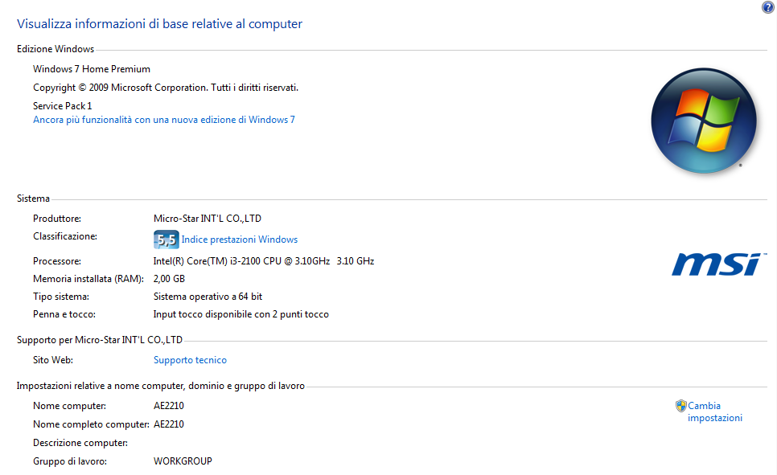Image resolution: width=777 pixels, height=475 pixels.
Task: Click the Windows 7 Home Premium edition text
Action: (92, 69)
